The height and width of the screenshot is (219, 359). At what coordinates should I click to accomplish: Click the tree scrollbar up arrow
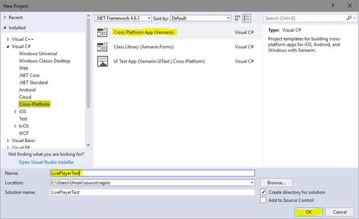(x=88, y=16)
